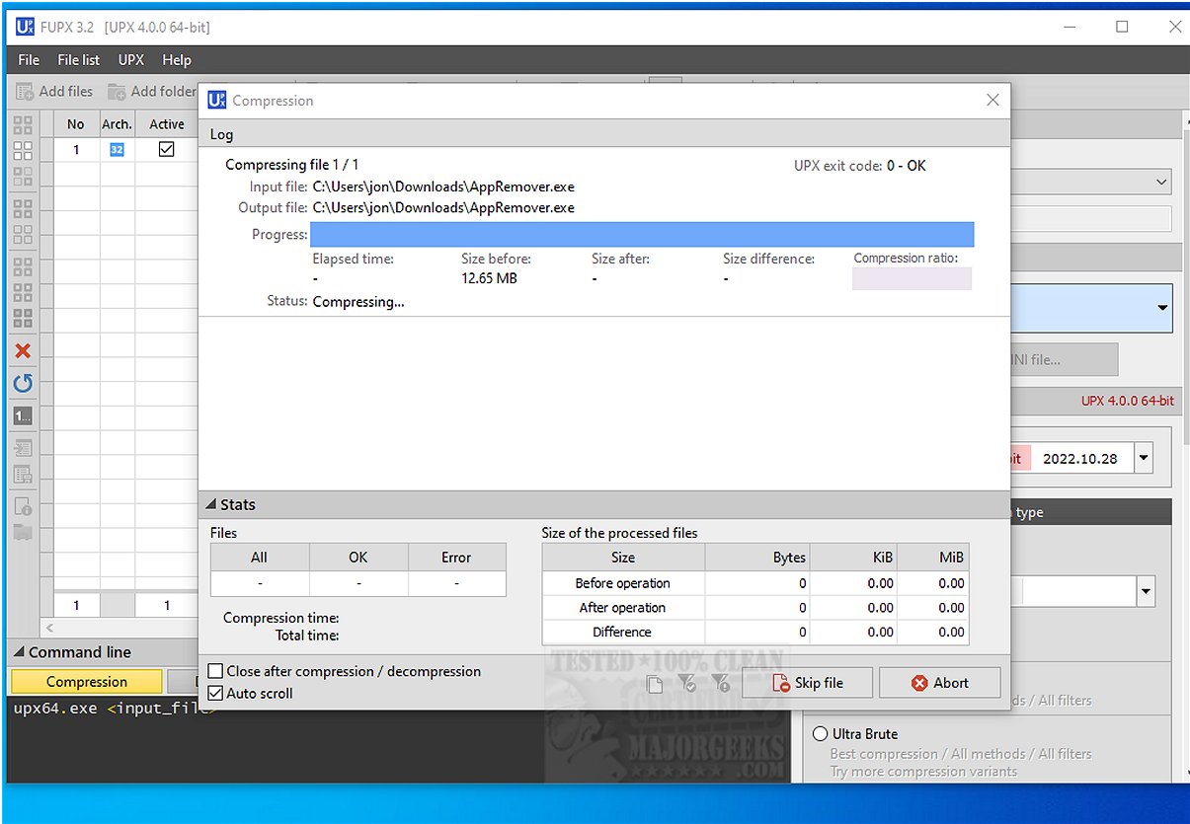The image size is (1190, 824).
Task: Click the blue 32 architecture icon in row 1
Action: [x=117, y=150]
